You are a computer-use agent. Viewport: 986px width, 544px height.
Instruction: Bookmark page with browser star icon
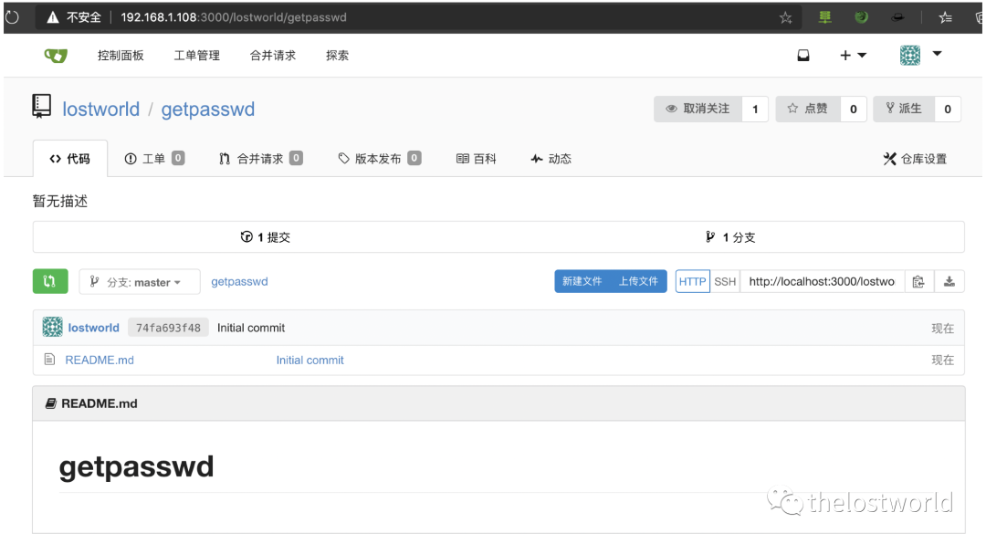[x=785, y=17]
